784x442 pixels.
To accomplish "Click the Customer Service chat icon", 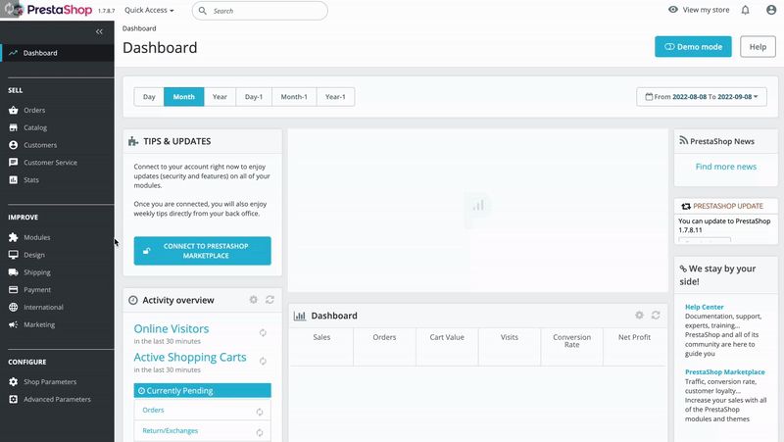I will tap(14, 163).
